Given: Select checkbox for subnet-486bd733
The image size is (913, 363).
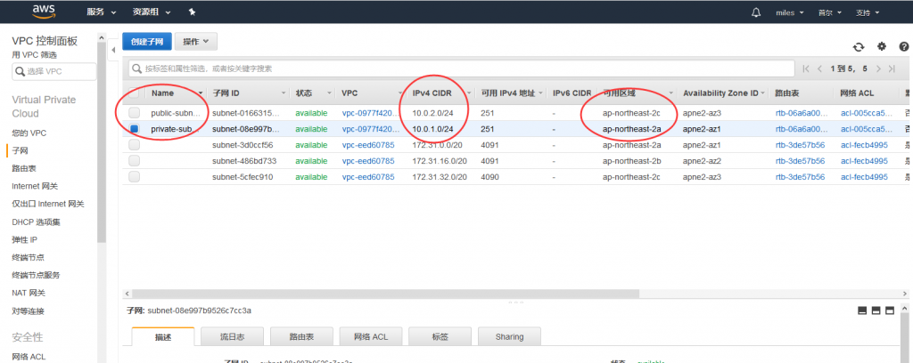Looking at the screenshot, I should tap(135, 161).
